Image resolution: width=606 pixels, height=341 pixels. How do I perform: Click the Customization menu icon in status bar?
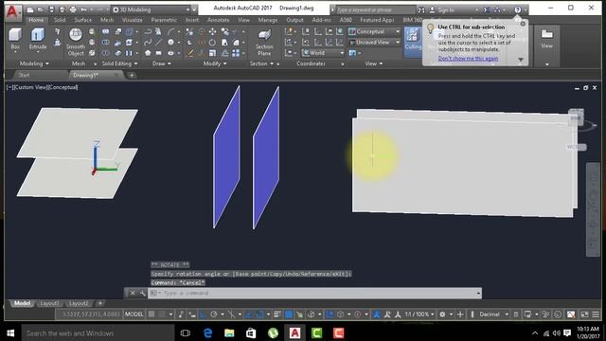(596, 314)
